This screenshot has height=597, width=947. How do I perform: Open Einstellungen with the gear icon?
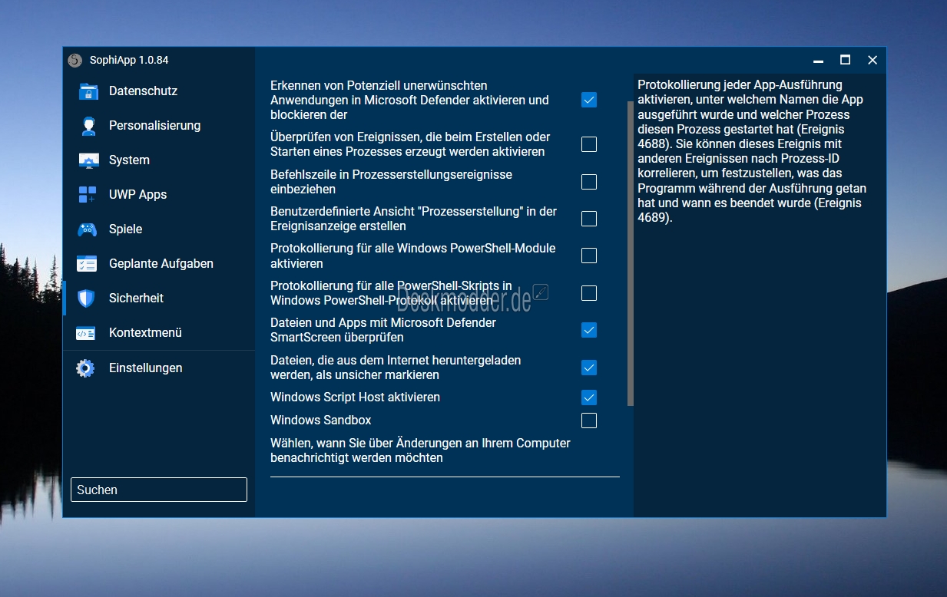click(x=85, y=368)
